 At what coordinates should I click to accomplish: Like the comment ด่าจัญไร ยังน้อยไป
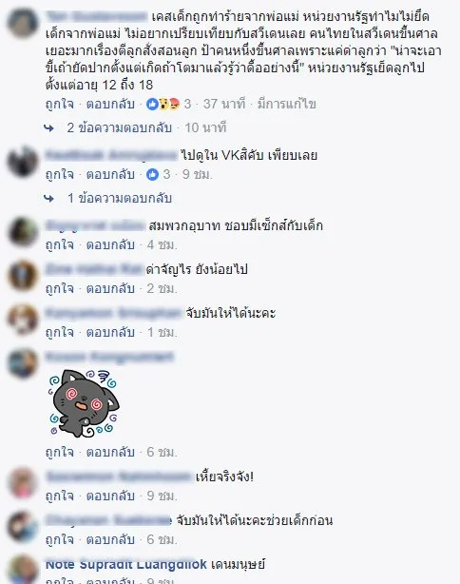point(60,288)
